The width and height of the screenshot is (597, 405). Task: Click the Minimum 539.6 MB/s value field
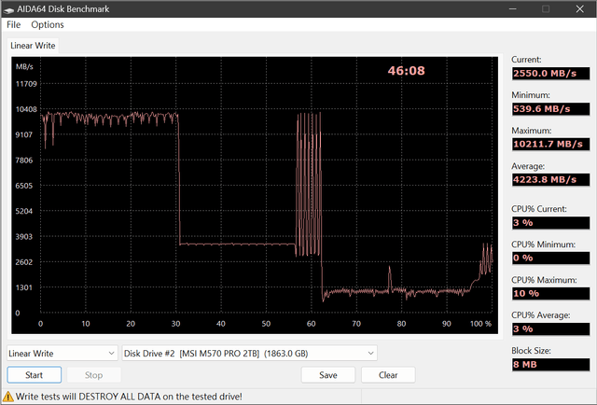(x=550, y=108)
